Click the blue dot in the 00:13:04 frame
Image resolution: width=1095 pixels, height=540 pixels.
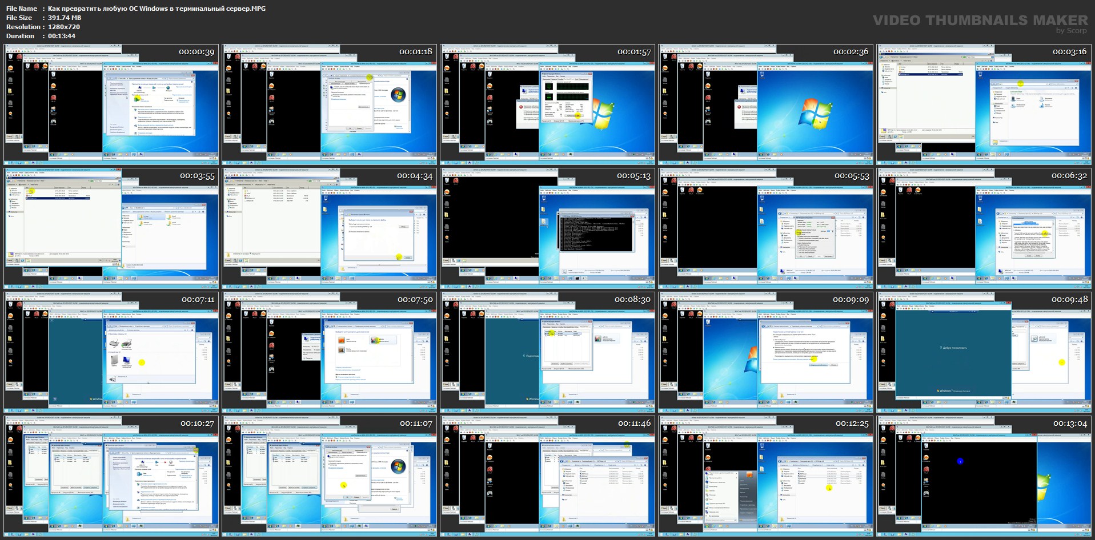click(x=960, y=461)
